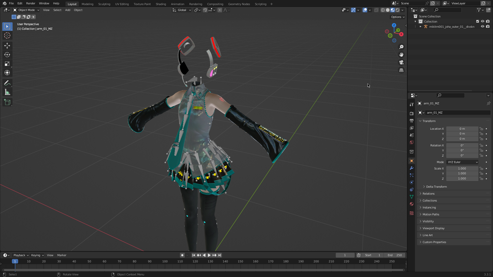Select the Measure tool

click(x=7, y=92)
